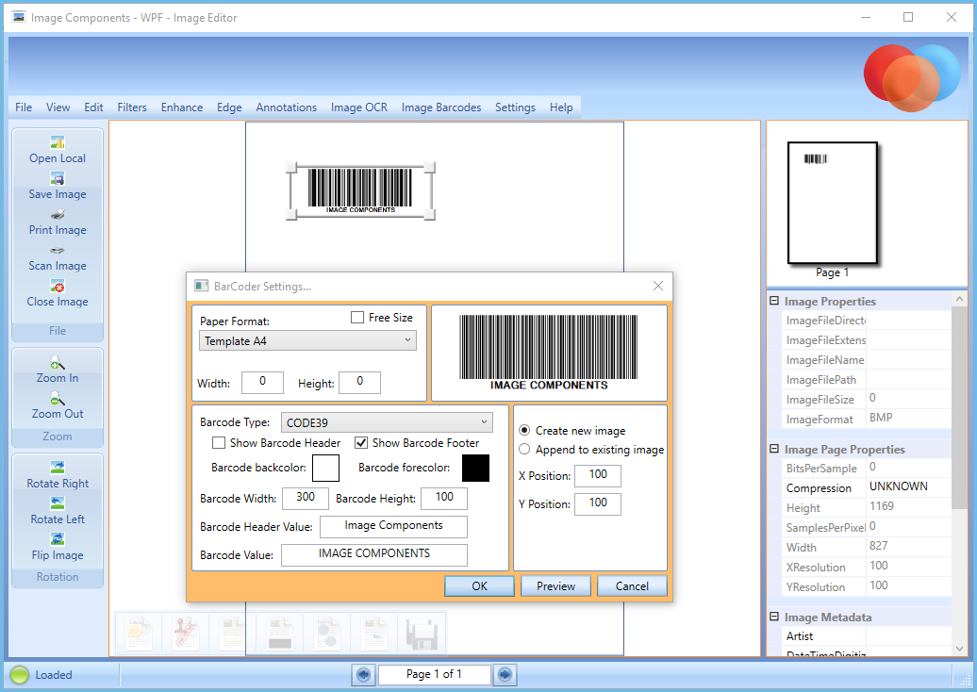Click the paper Height input field
The image size is (977, 692).
[359, 383]
